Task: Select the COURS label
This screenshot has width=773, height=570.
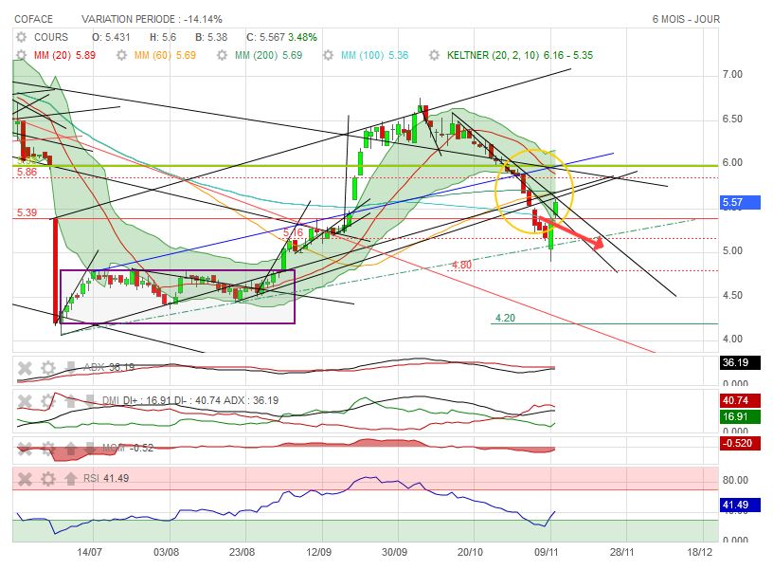Action: [51, 37]
